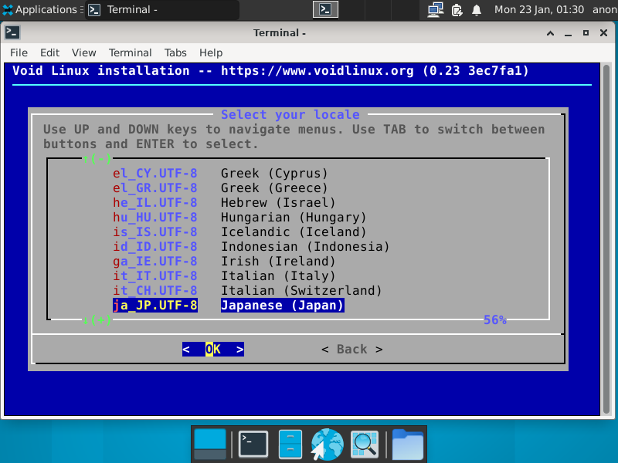
Task: Launch the Terminal emulator from the dock
Action: click(x=253, y=444)
